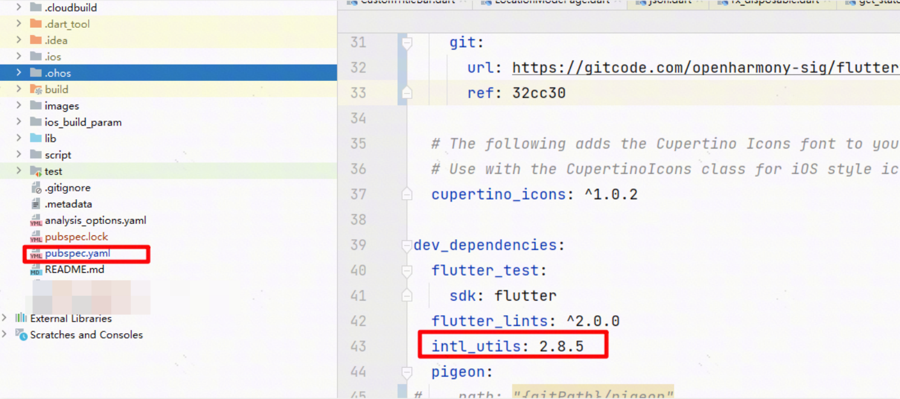Screen dimensions: 900x399
Task: Click the .dart_tool folder icon
Action: point(36,24)
